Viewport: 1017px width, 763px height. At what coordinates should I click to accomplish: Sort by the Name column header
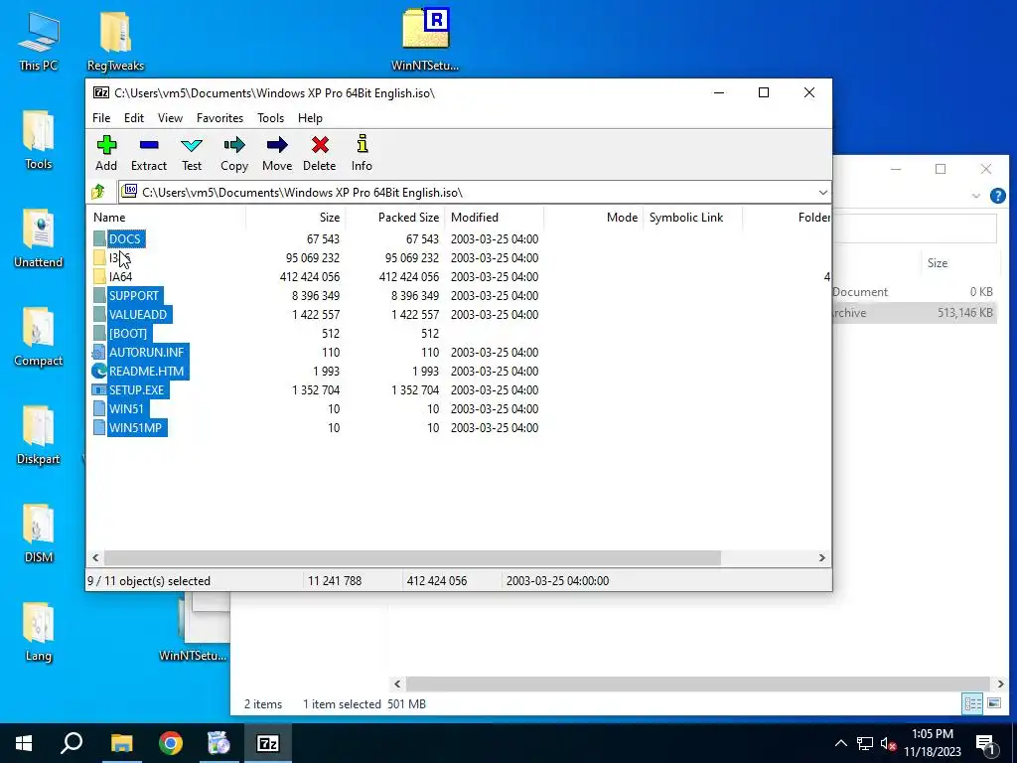pyautogui.click(x=167, y=218)
